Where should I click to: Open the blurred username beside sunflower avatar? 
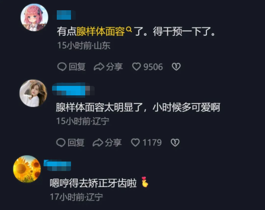pyautogui.click(x=57, y=165)
